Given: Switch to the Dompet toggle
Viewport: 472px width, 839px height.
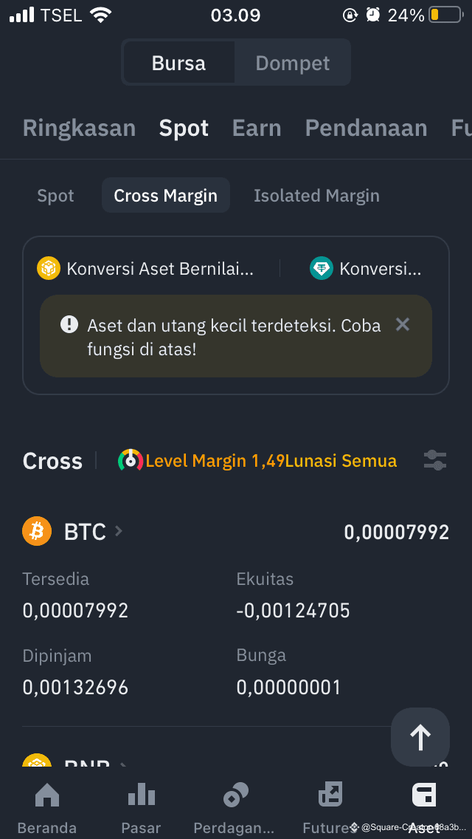Looking at the screenshot, I should 292,63.
